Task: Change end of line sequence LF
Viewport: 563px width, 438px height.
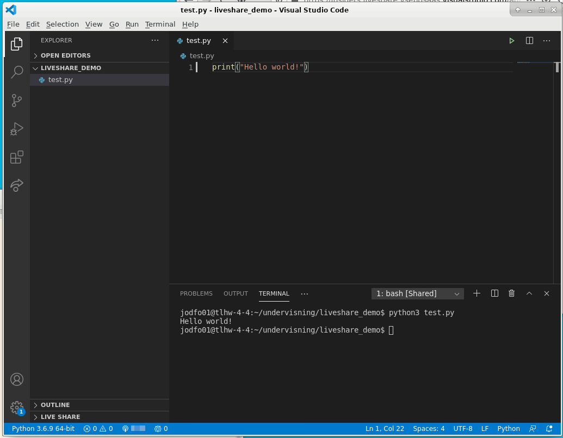Action: 485,429
